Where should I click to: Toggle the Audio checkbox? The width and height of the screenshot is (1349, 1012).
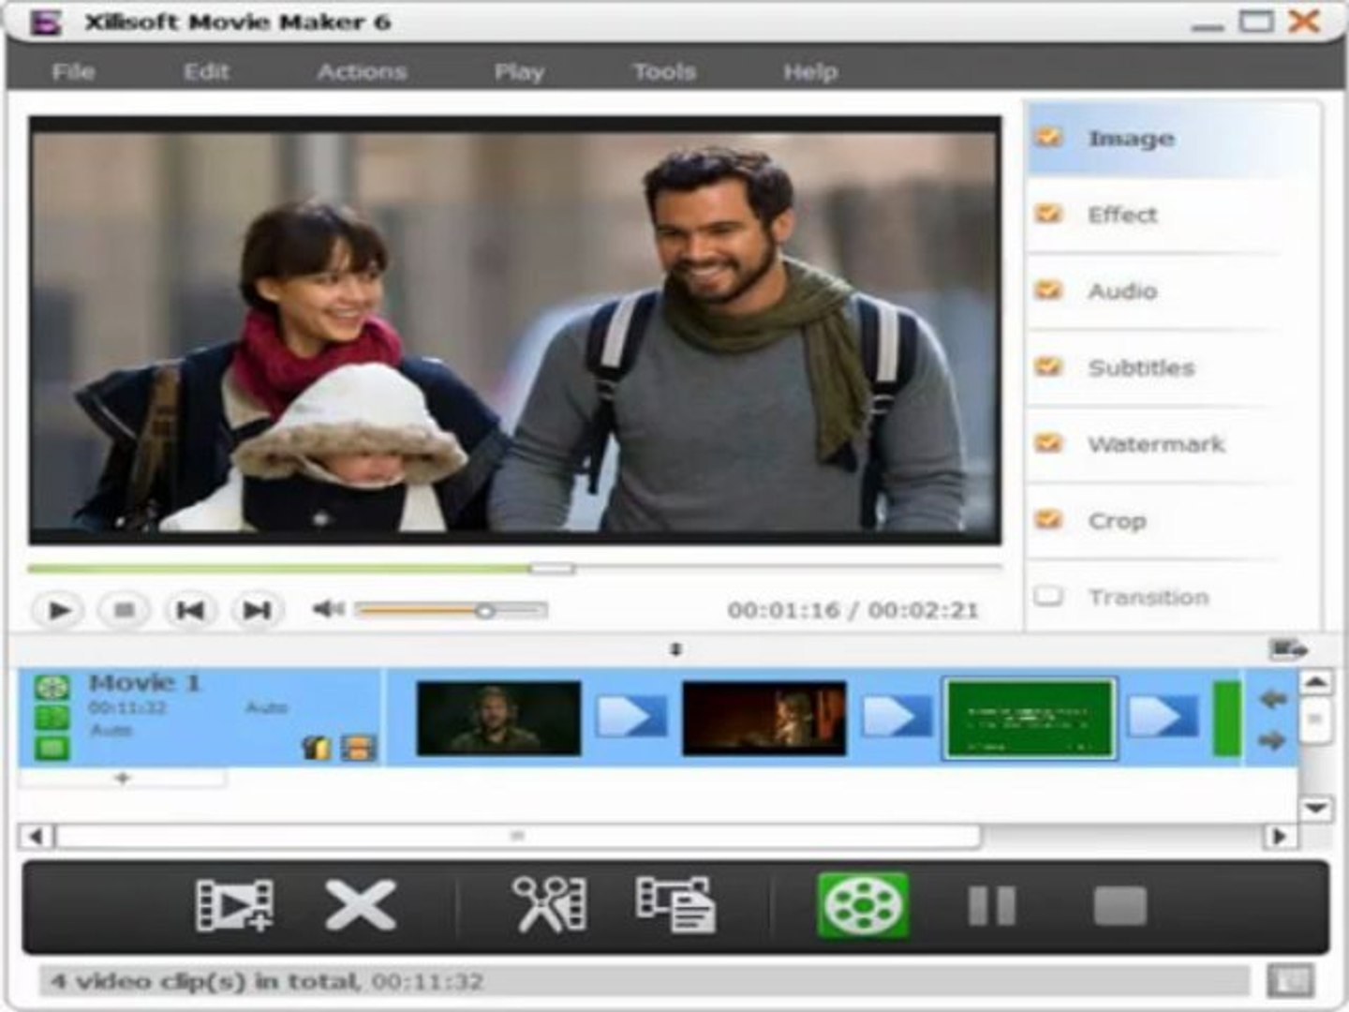tap(1048, 290)
